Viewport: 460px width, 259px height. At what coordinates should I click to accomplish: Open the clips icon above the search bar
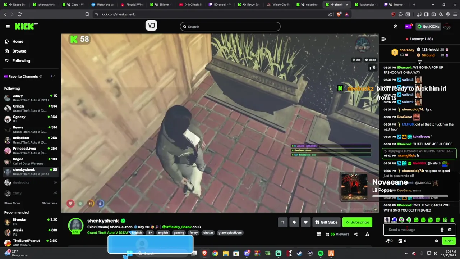(151, 25)
